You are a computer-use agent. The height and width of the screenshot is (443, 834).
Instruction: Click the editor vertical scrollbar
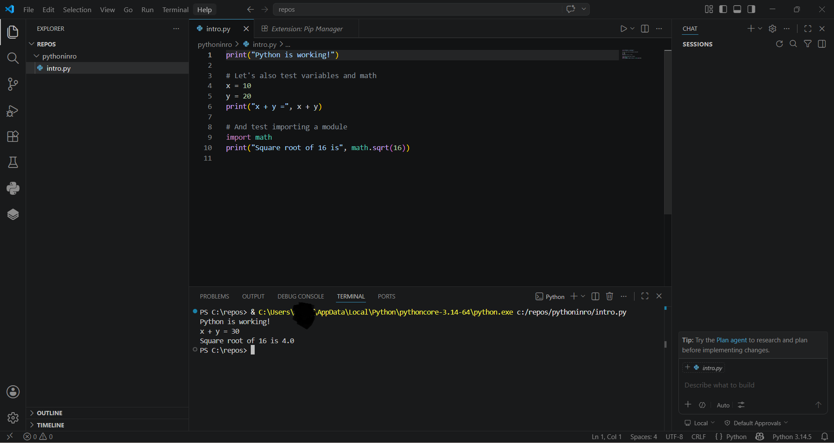pyautogui.click(x=668, y=132)
